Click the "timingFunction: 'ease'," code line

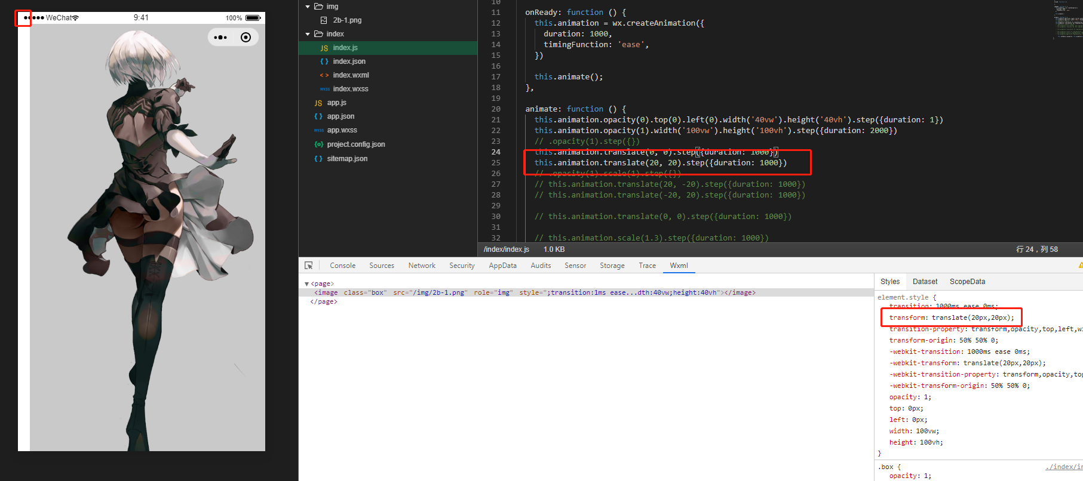pyautogui.click(x=596, y=45)
